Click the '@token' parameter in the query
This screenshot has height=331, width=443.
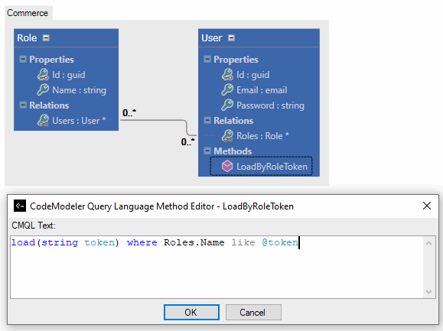coord(280,242)
